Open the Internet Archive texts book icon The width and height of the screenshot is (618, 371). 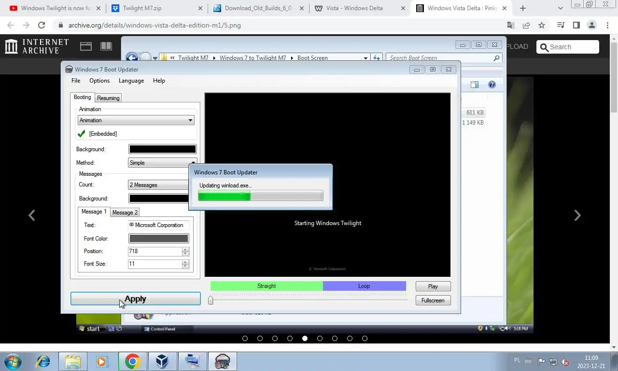tap(106, 46)
